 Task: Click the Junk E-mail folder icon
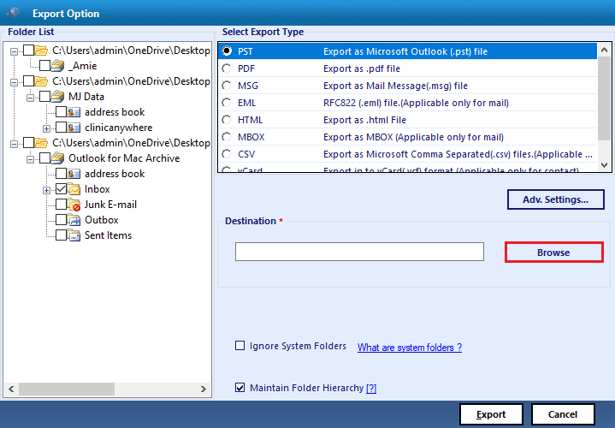74,205
